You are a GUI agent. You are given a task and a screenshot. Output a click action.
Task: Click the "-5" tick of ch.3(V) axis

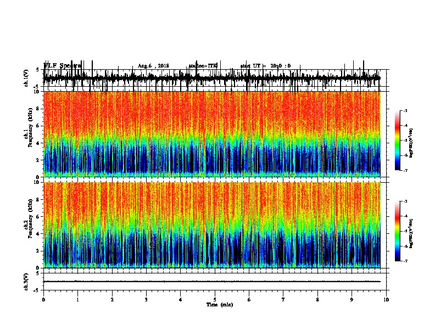point(37,290)
